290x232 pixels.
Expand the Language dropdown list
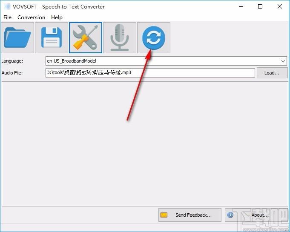pos(283,61)
